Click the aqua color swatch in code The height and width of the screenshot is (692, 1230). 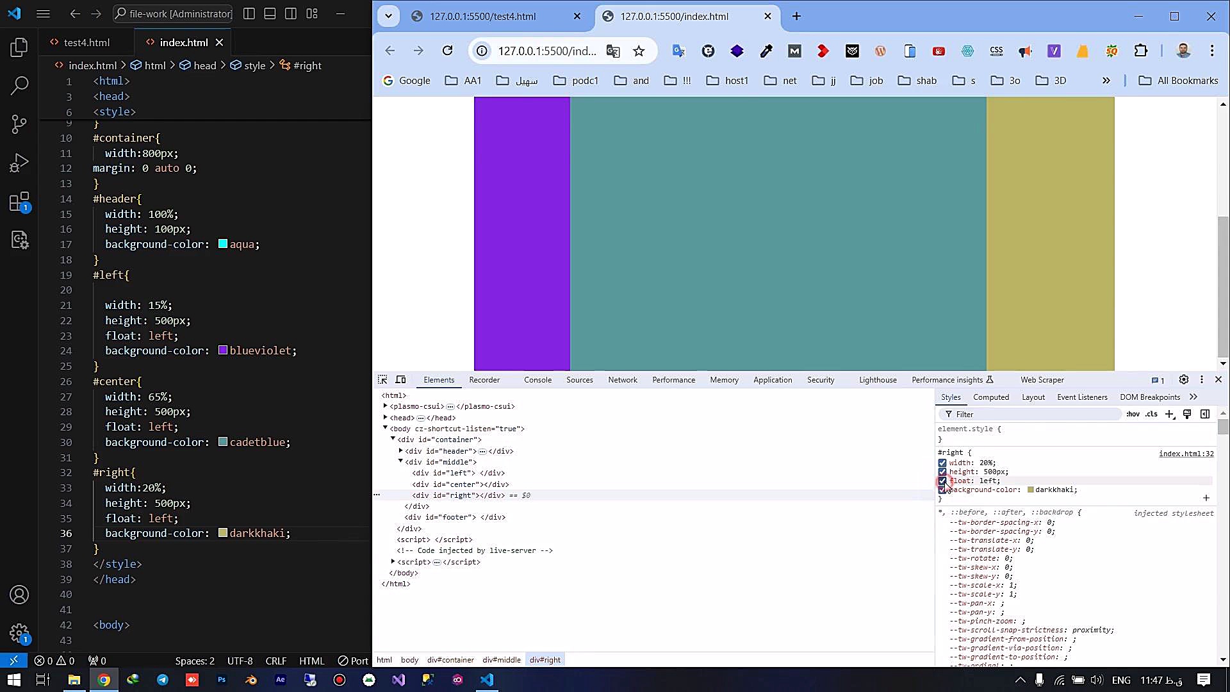[x=223, y=244]
